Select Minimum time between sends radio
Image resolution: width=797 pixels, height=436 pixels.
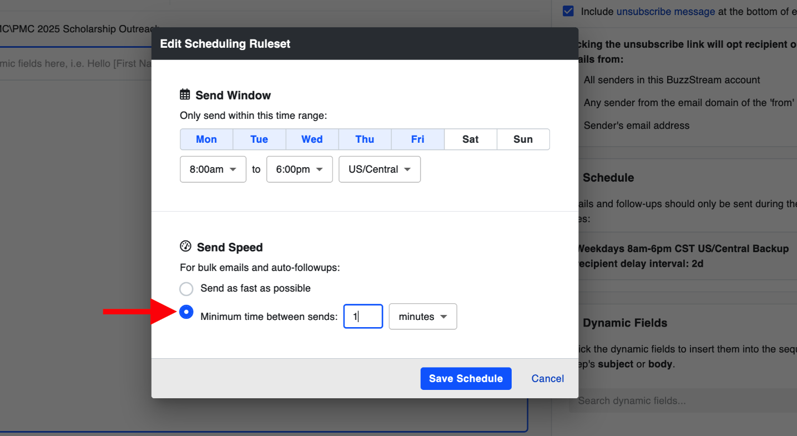[186, 313]
